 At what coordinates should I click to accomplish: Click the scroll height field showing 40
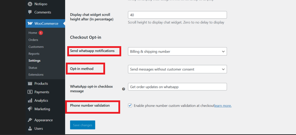click(x=177, y=15)
